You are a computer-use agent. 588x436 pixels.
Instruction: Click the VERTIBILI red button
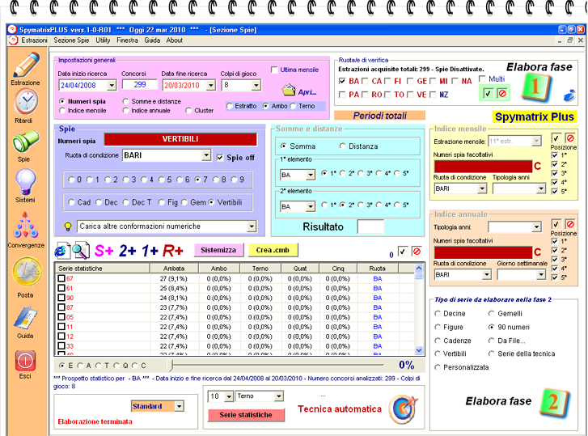point(180,139)
